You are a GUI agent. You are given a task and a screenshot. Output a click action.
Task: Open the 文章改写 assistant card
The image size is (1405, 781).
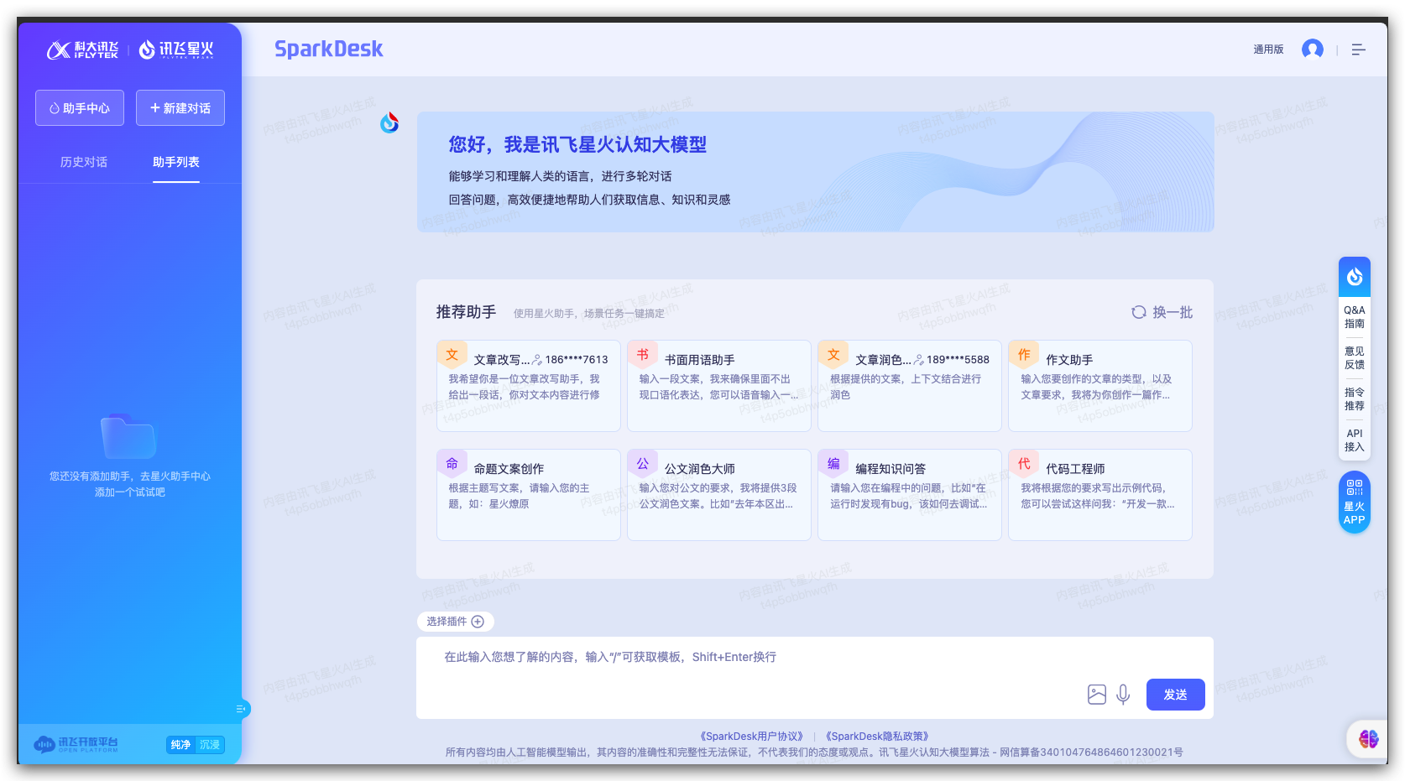click(x=529, y=386)
